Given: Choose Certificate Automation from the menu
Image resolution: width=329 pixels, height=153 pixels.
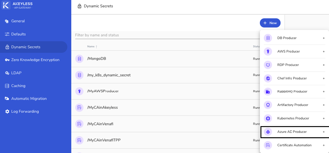Looking at the screenshot, I should click(295, 145).
